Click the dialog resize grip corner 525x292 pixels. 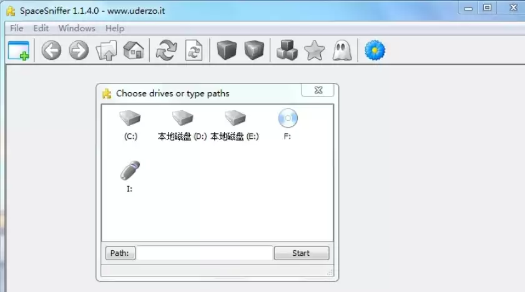click(330, 273)
